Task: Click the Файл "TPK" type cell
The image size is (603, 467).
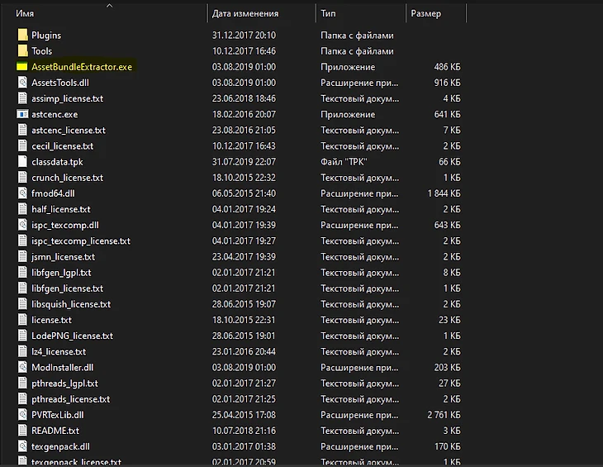Action: [344, 161]
